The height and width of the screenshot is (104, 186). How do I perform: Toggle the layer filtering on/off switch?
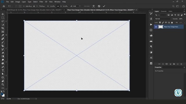point(185,14)
